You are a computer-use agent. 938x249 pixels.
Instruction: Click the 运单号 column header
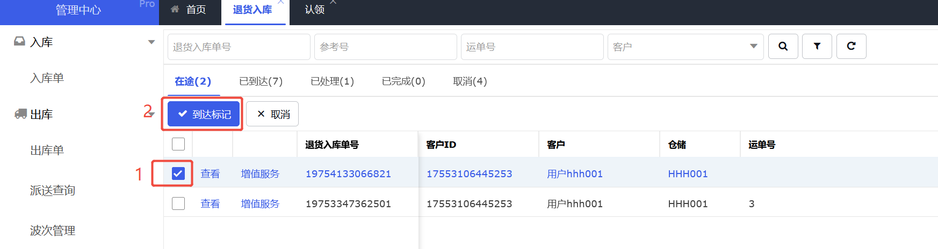pyautogui.click(x=762, y=145)
